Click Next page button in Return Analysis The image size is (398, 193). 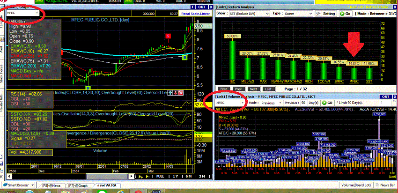pos(253,89)
